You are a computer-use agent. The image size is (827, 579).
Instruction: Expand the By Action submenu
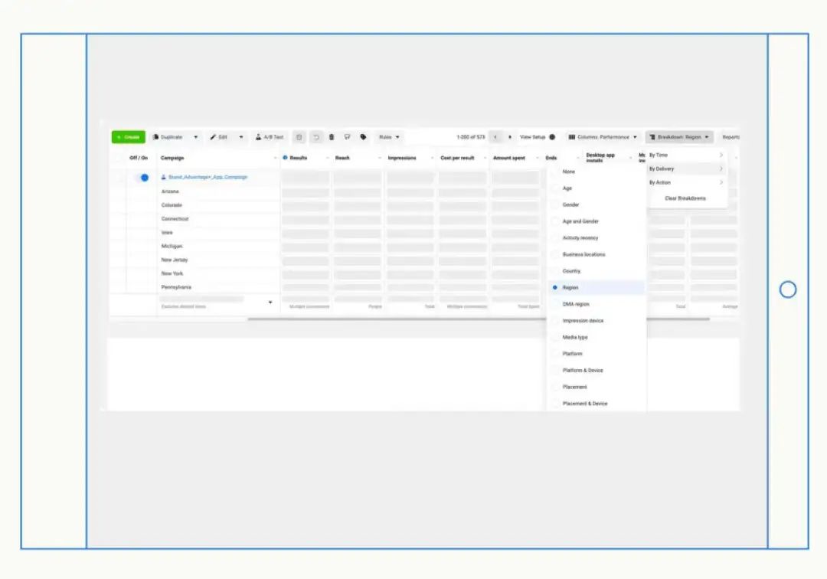click(685, 182)
